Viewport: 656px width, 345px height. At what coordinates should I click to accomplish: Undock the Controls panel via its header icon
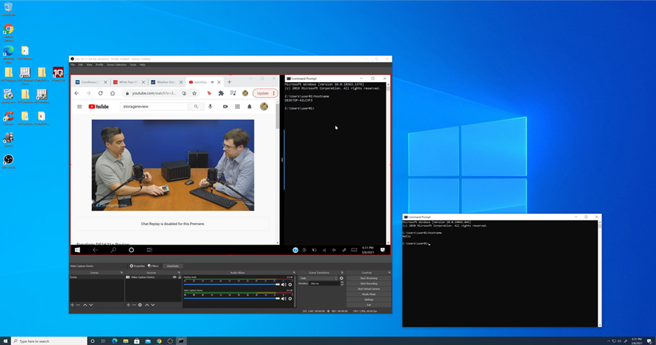[389, 273]
